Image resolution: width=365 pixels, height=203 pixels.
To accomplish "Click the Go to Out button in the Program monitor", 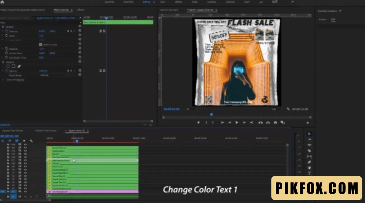I will pyautogui.click(x=251, y=122).
